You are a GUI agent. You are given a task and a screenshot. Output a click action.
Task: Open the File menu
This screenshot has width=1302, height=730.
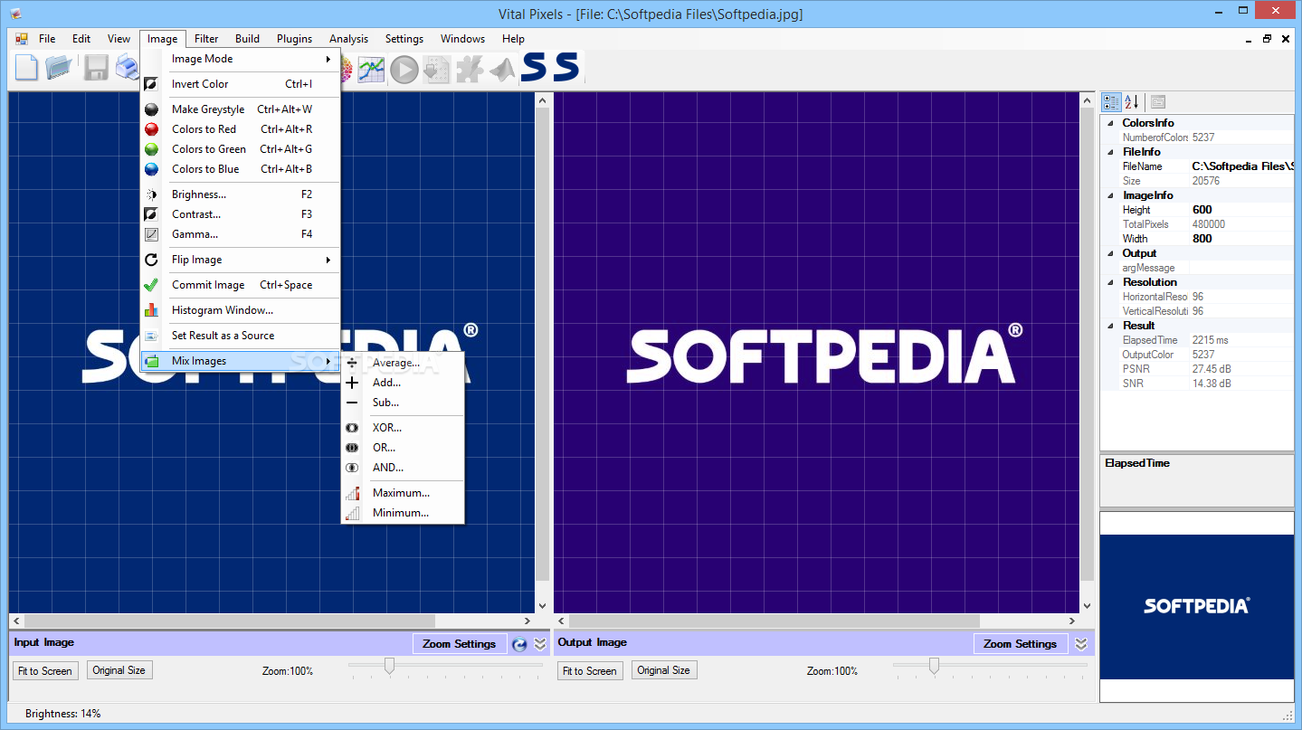(47, 39)
